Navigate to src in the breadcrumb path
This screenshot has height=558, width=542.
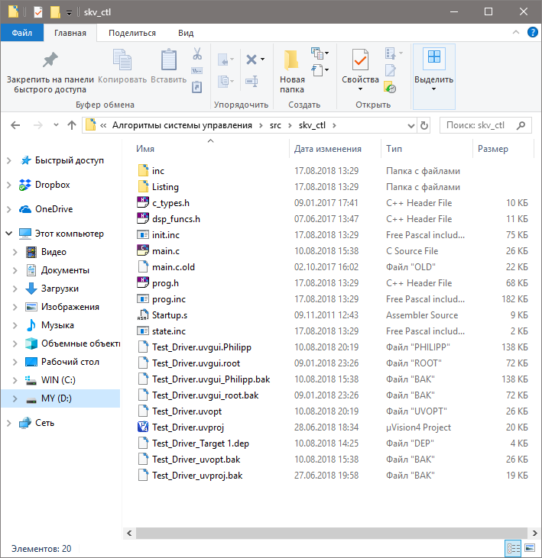pos(275,125)
